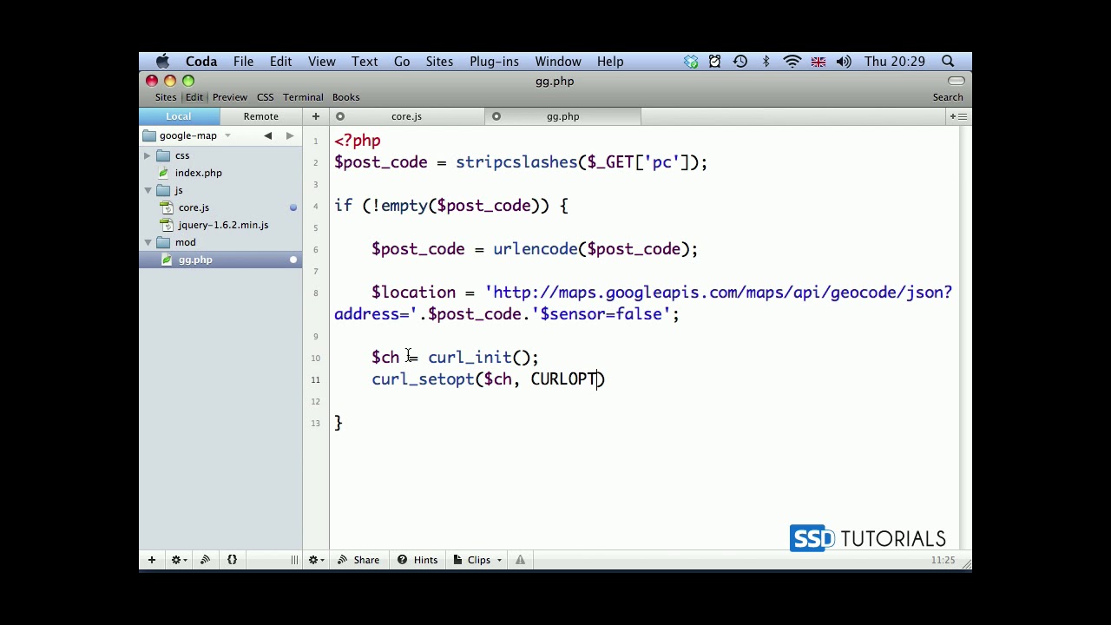This screenshot has height=625, width=1111.
Task: Click the curly braces code navigator icon
Action: click(x=232, y=560)
